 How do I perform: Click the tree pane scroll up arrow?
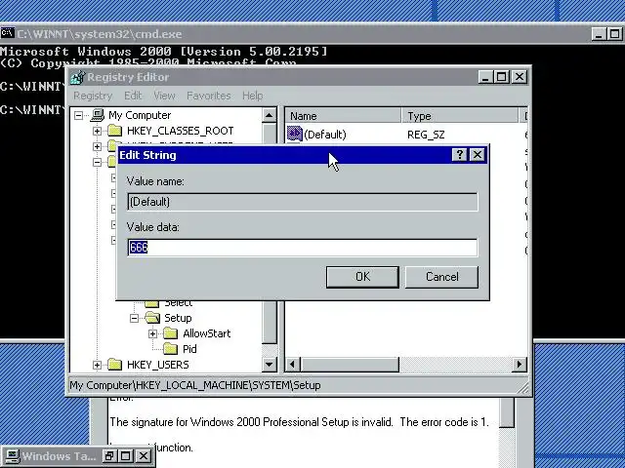270,116
